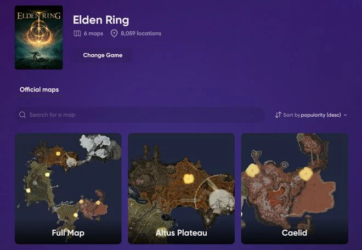The image size is (362, 250).
Task: Focus the Search for a map field
Action: [x=140, y=115]
